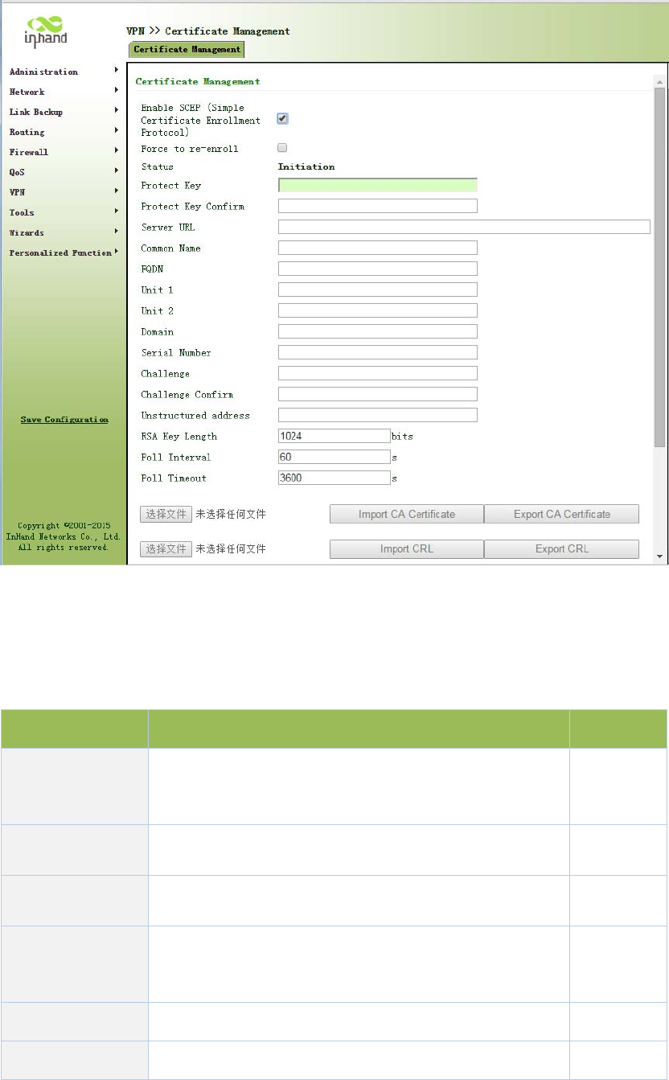Image resolution: width=669 pixels, height=1080 pixels.
Task: Click the 'Initiation' status text
Action: point(306,166)
